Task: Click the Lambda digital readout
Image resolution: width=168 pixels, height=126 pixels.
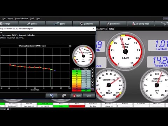Action: click(x=158, y=45)
